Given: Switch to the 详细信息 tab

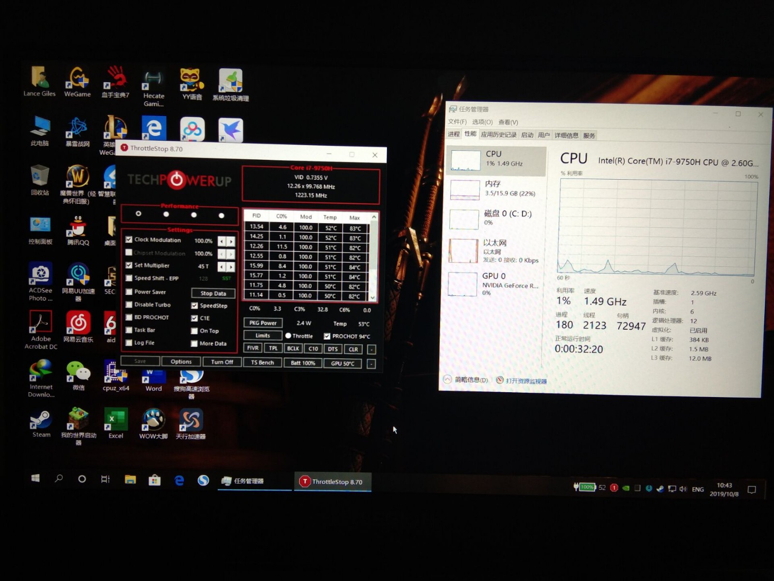Looking at the screenshot, I should pyautogui.click(x=566, y=136).
